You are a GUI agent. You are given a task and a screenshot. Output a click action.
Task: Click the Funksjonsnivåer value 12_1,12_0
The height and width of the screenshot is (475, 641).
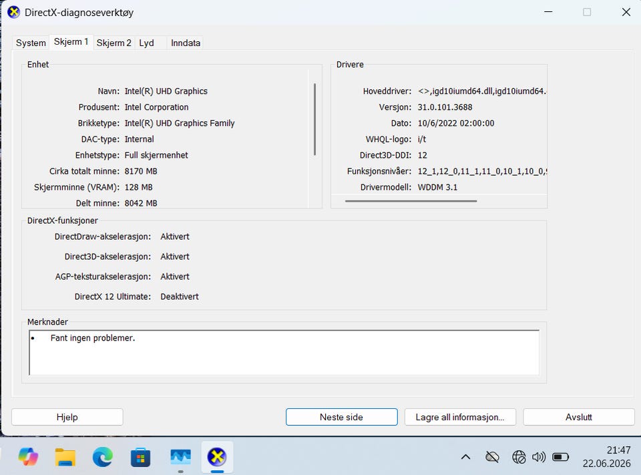[482, 171]
